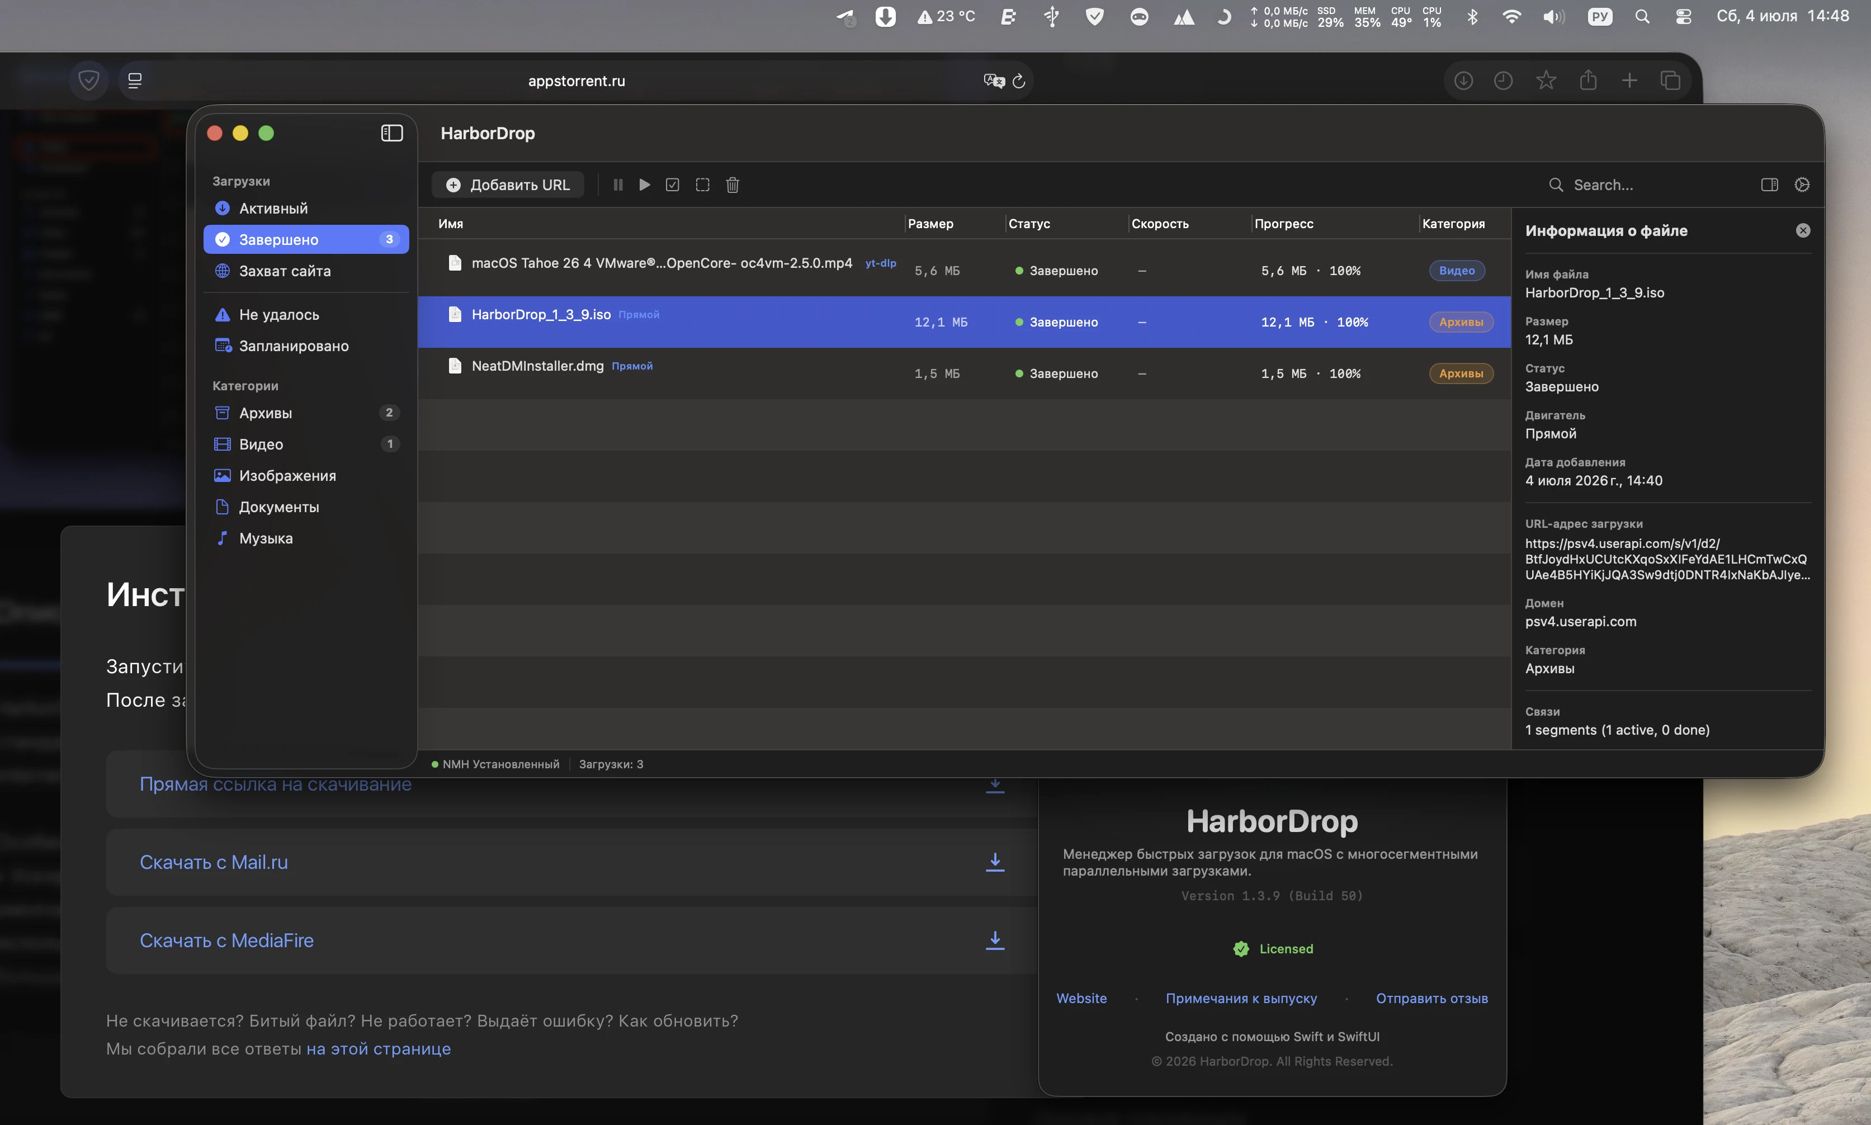Click the NMH Установленный status indicator
The image size is (1871, 1125).
tap(495, 764)
